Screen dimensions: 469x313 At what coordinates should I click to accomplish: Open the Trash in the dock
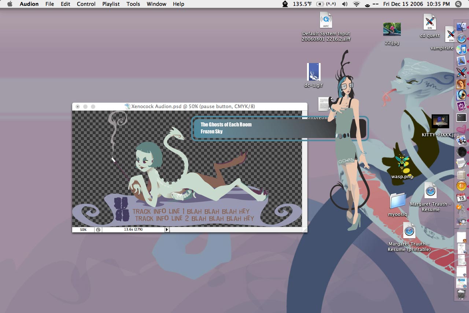pyautogui.click(x=461, y=295)
